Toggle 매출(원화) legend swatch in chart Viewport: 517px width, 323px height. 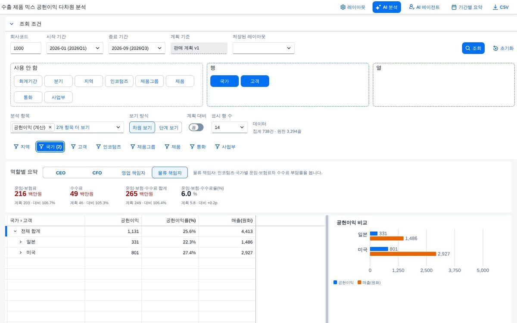tap(359, 283)
